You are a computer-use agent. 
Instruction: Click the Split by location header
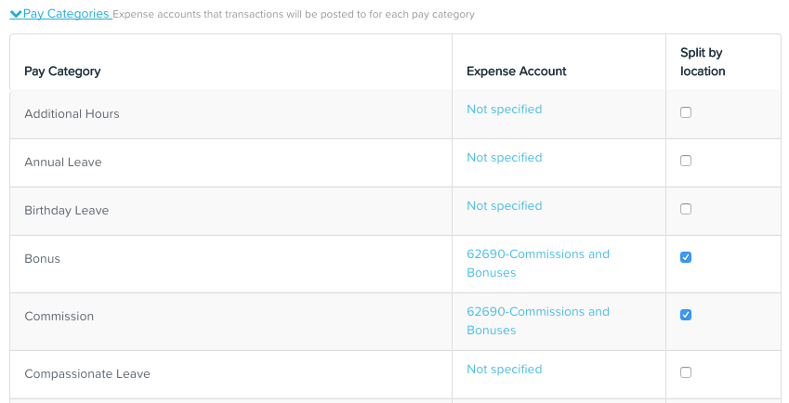pyautogui.click(x=703, y=62)
